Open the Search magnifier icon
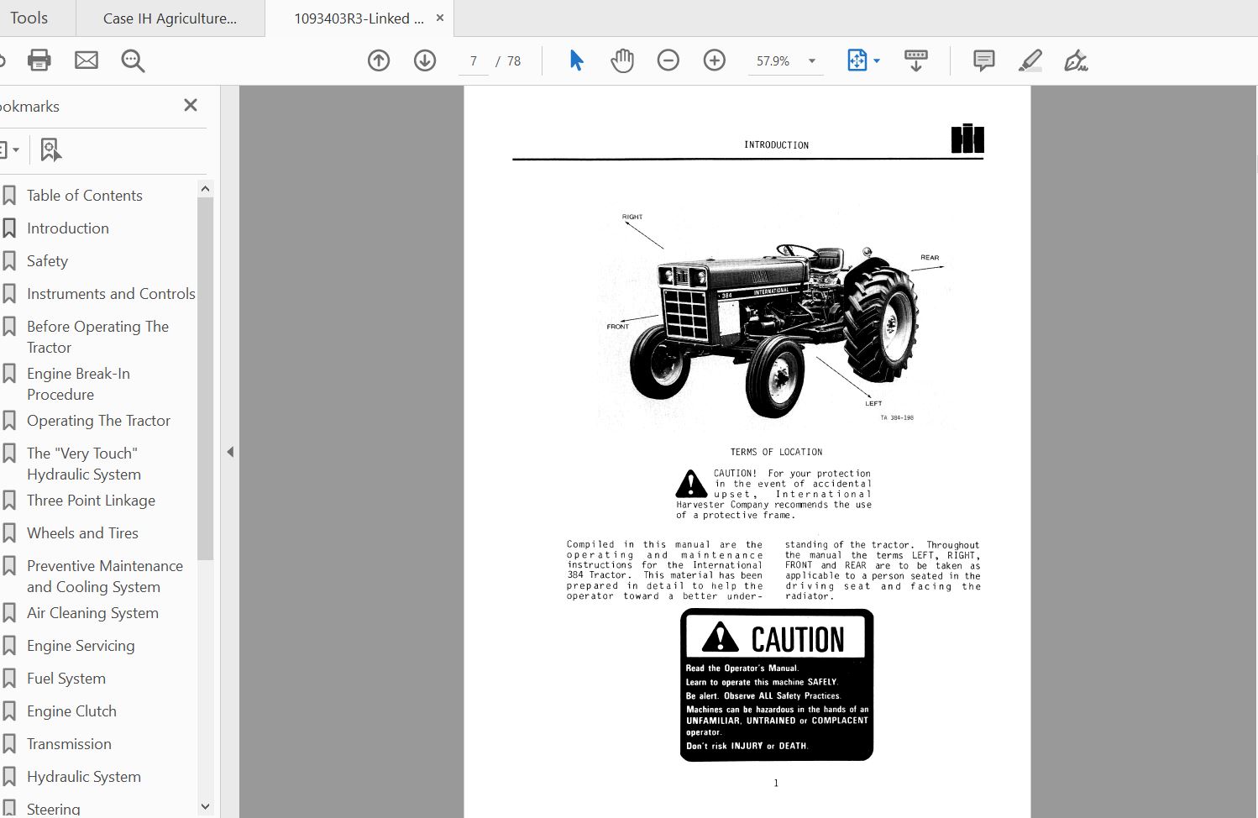The height and width of the screenshot is (818, 1258). click(x=133, y=60)
